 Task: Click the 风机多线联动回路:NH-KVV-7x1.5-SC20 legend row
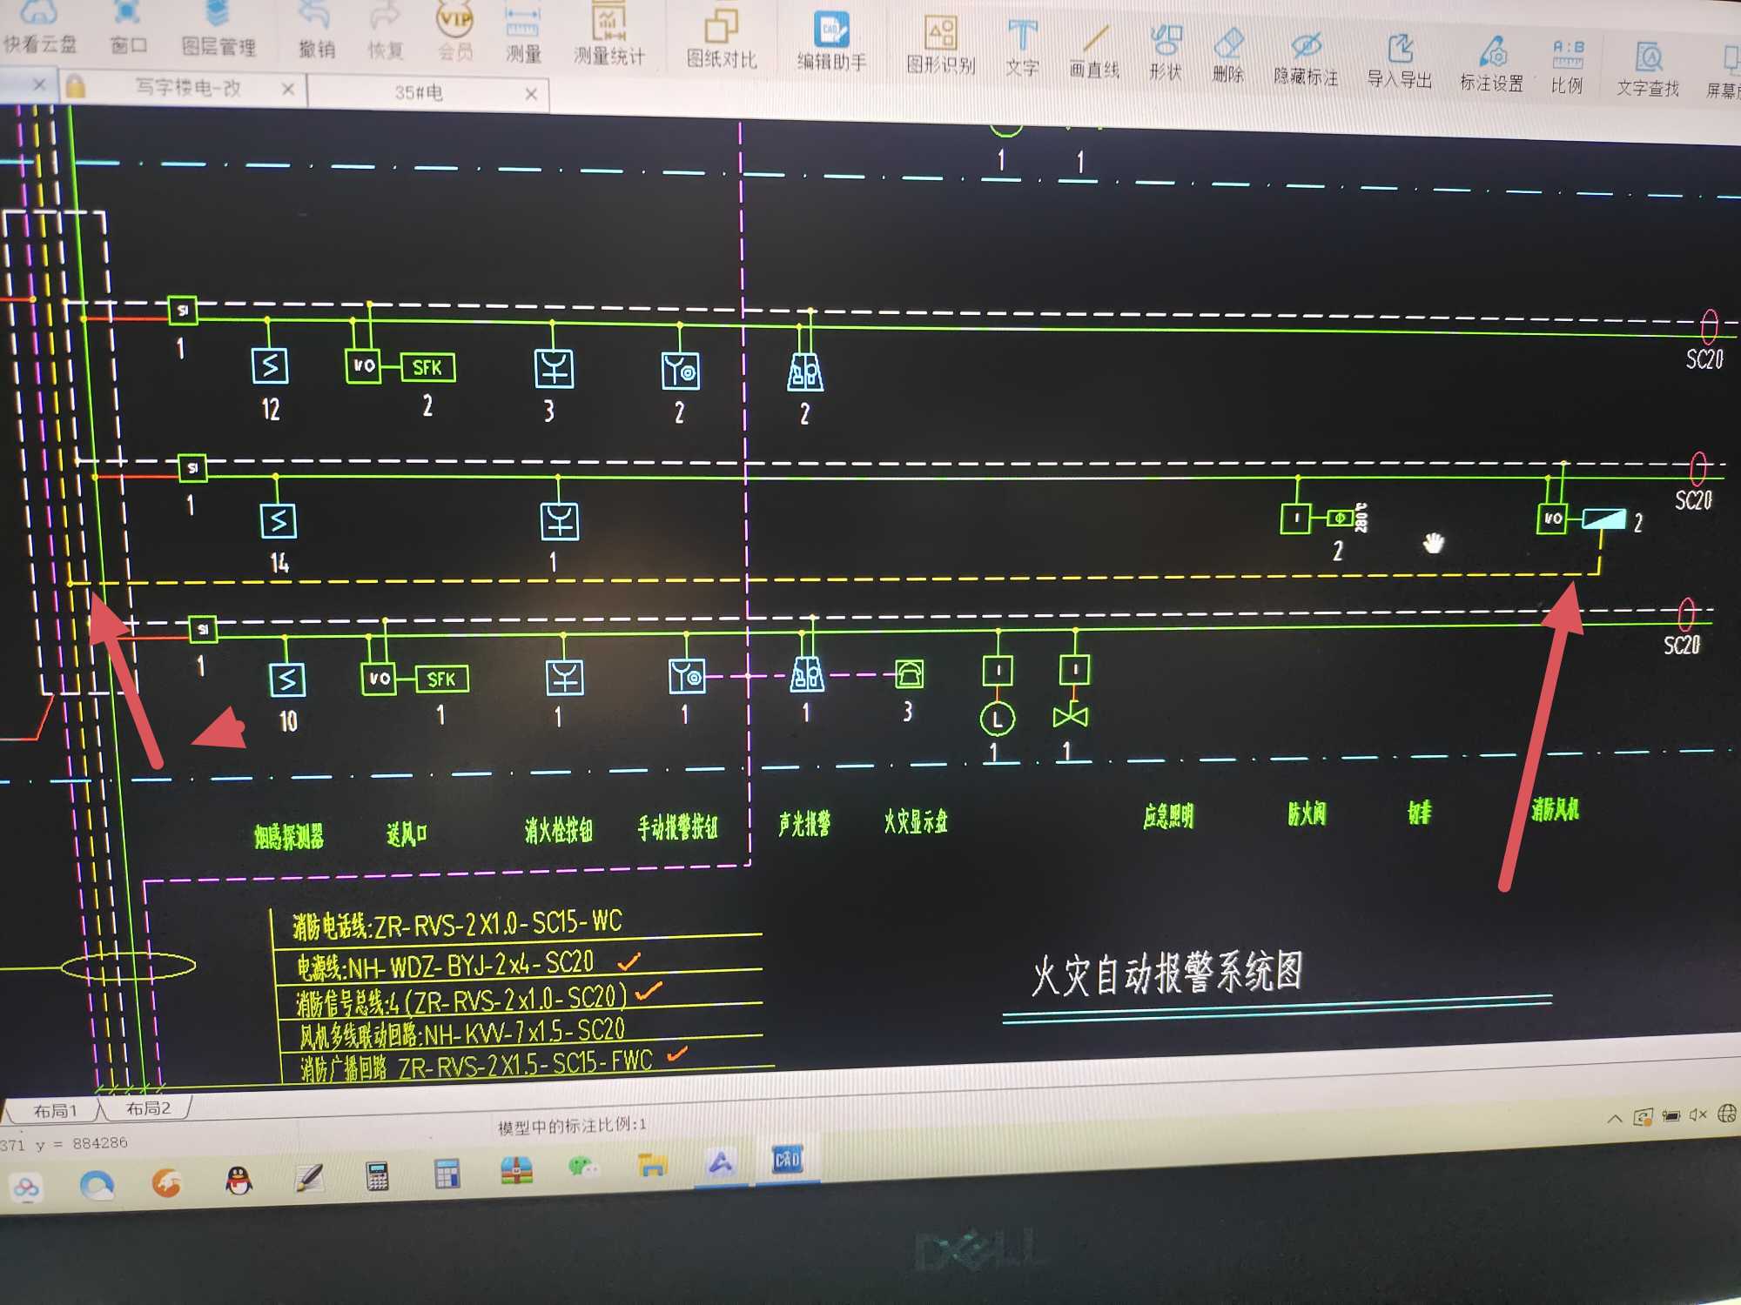pyautogui.click(x=462, y=1033)
